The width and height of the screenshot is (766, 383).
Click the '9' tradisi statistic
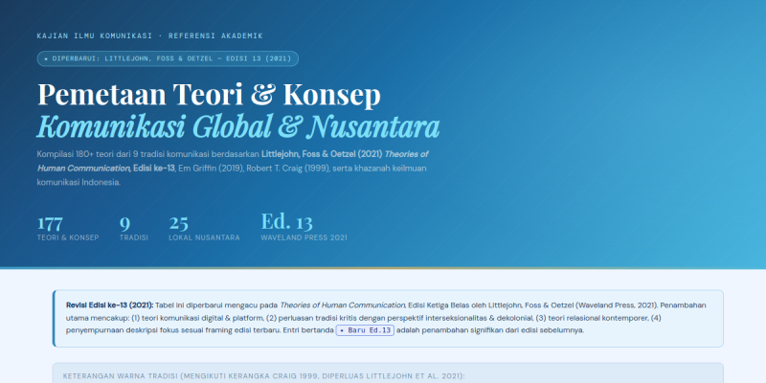pos(124,223)
